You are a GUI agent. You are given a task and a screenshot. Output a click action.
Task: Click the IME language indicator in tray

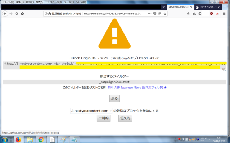pyautogui.click(x=187, y=139)
